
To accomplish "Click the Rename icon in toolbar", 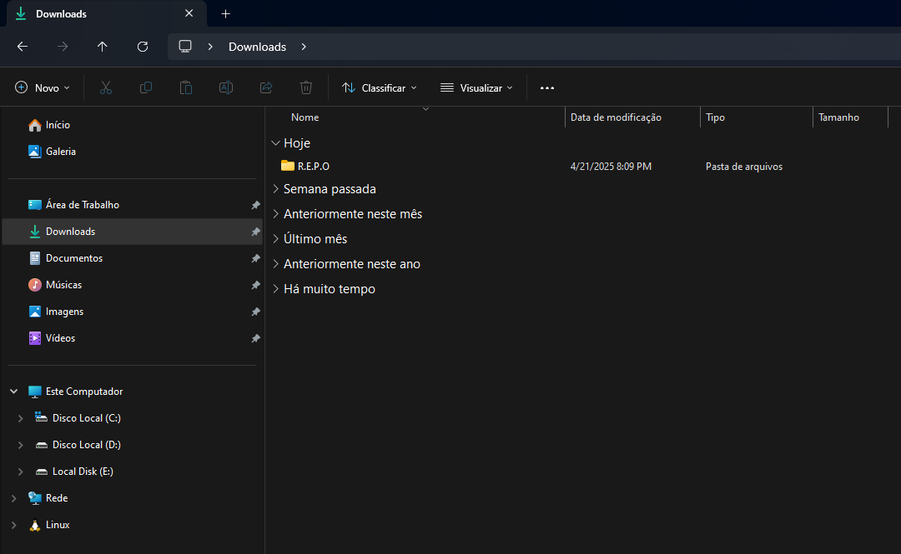I will coord(226,87).
